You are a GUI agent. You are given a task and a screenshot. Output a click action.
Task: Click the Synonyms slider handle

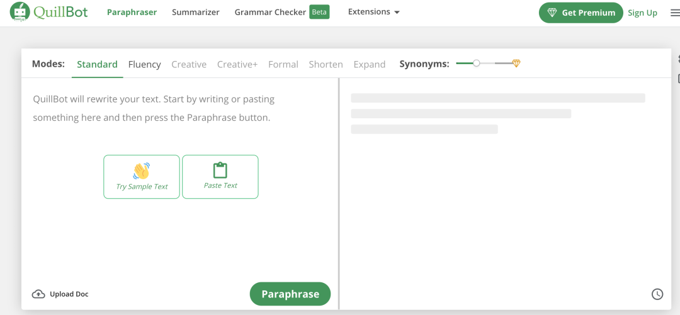(476, 64)
